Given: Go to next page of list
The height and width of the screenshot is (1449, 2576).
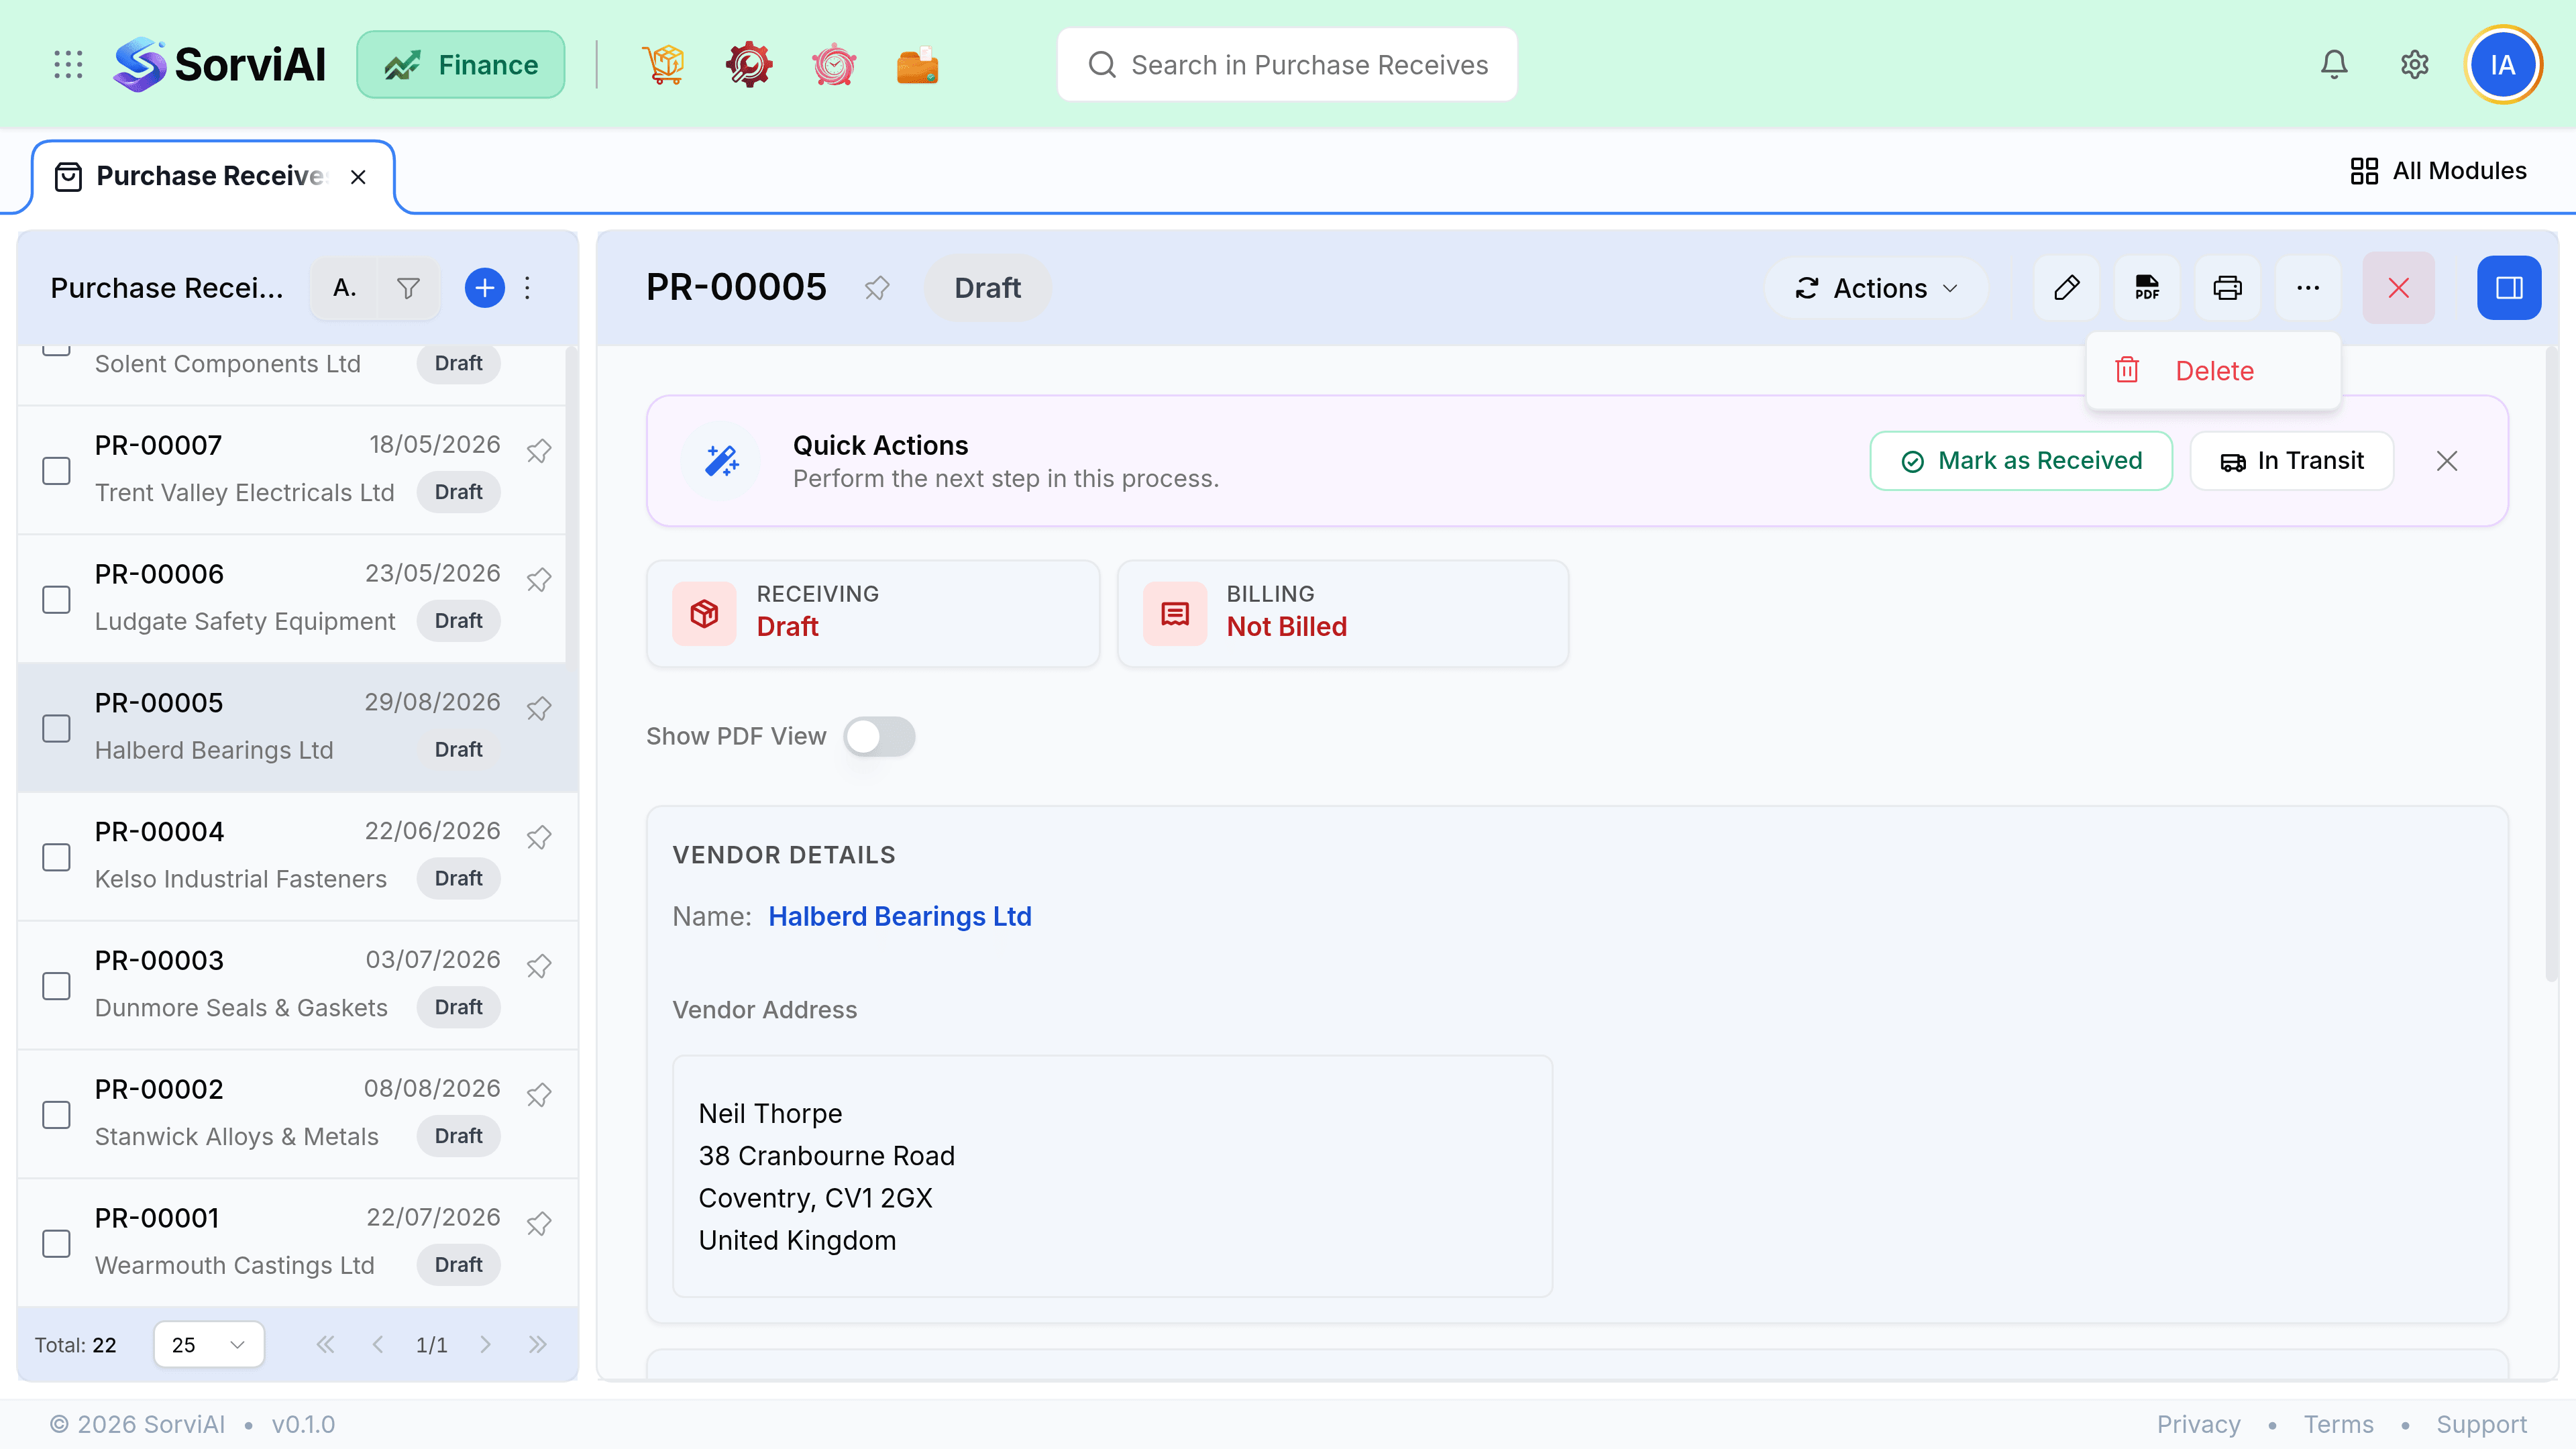Looking at the screenshot, I should point(485,1344).
